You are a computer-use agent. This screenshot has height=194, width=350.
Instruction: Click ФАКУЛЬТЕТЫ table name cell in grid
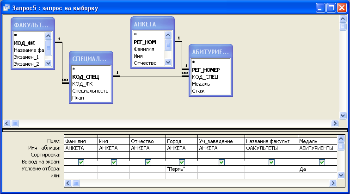coord(271,148)
